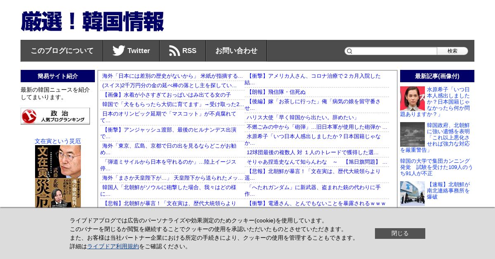Open article 【速報】北朝鮮が南北連絡事務所を爆破
Image resolution: width=495 pixels, height=259 pixels.
448,191
